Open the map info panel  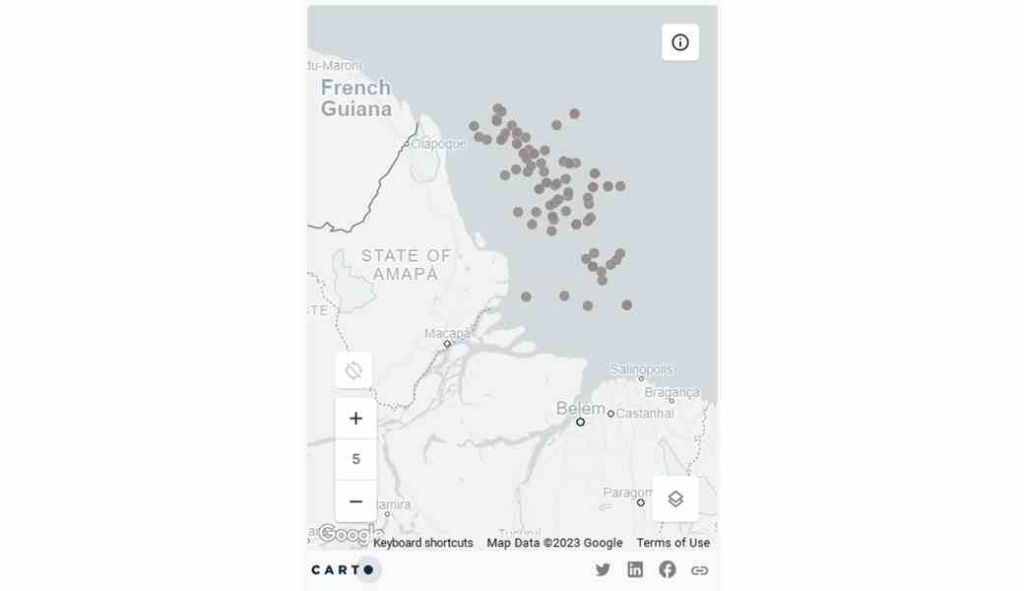(679, 42)
